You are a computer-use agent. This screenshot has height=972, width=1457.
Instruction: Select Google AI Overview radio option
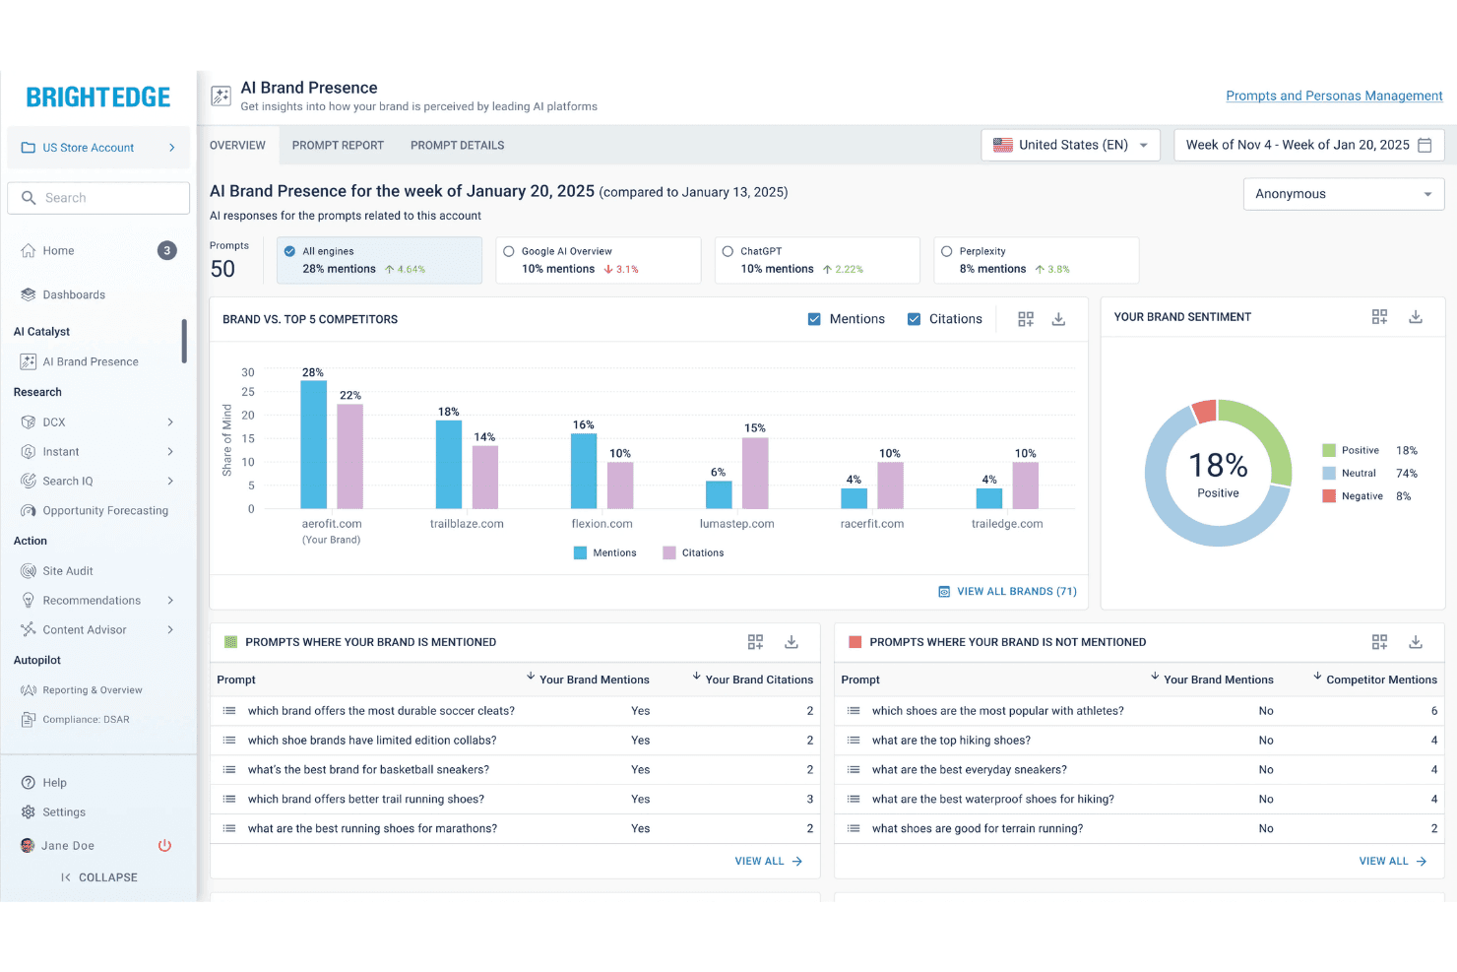click(x=509, y=251)
